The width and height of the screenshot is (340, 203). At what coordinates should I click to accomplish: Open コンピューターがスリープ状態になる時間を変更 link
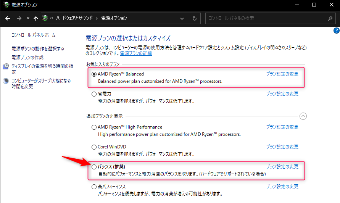(x=41, y=84)
